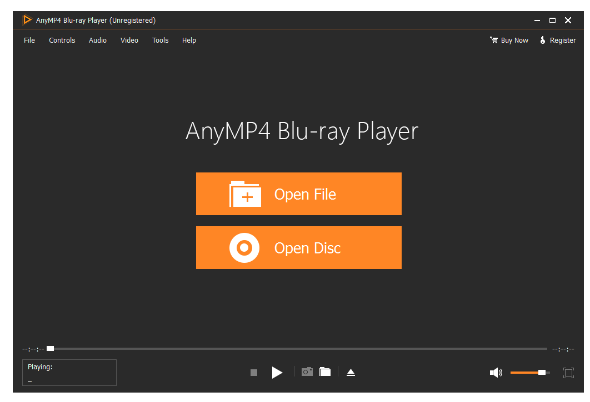The image size is (590, 402).
Task: Click the AnyMP4 Blu-ray Player heading
Action: [x=302, y=131]
